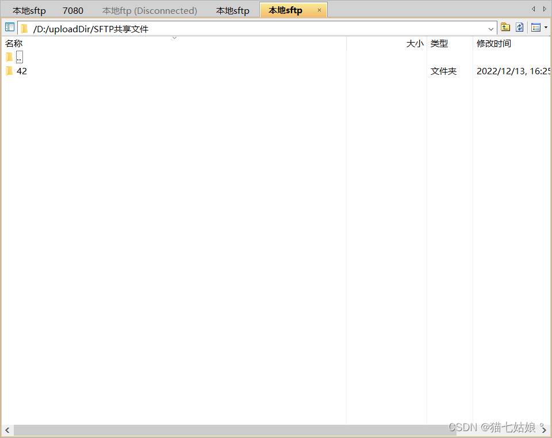Switch to the 本地sftp tab next to the active tab
The image size is (552, 438).
pyautogui.click(x=233, y=11)
